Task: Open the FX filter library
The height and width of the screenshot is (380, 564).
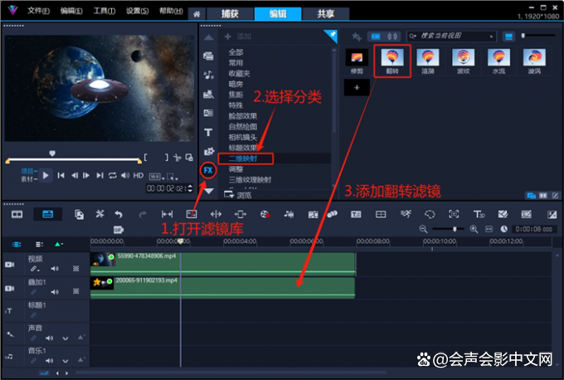Action: pos(208,170)
